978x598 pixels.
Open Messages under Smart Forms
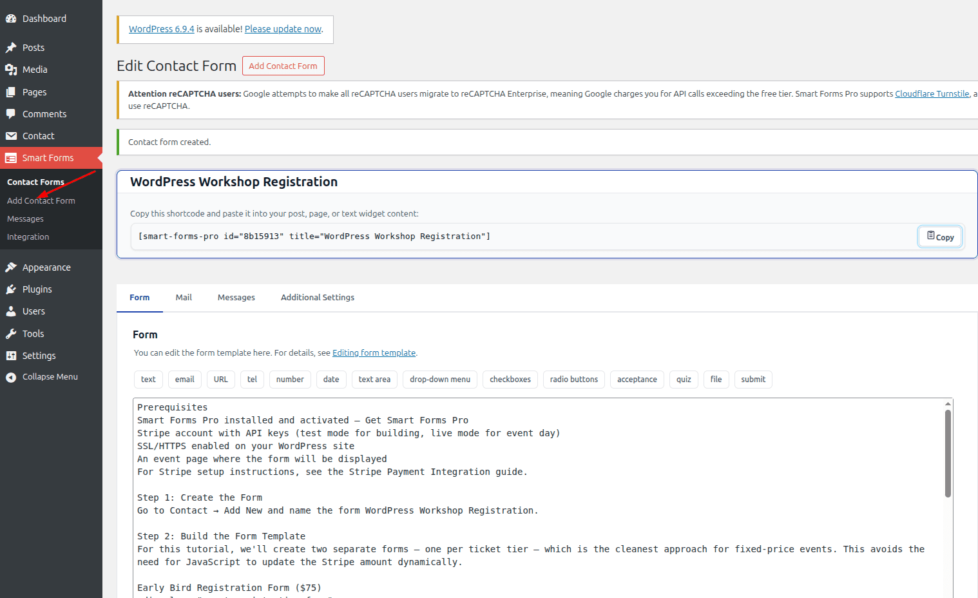click(24, 218)
